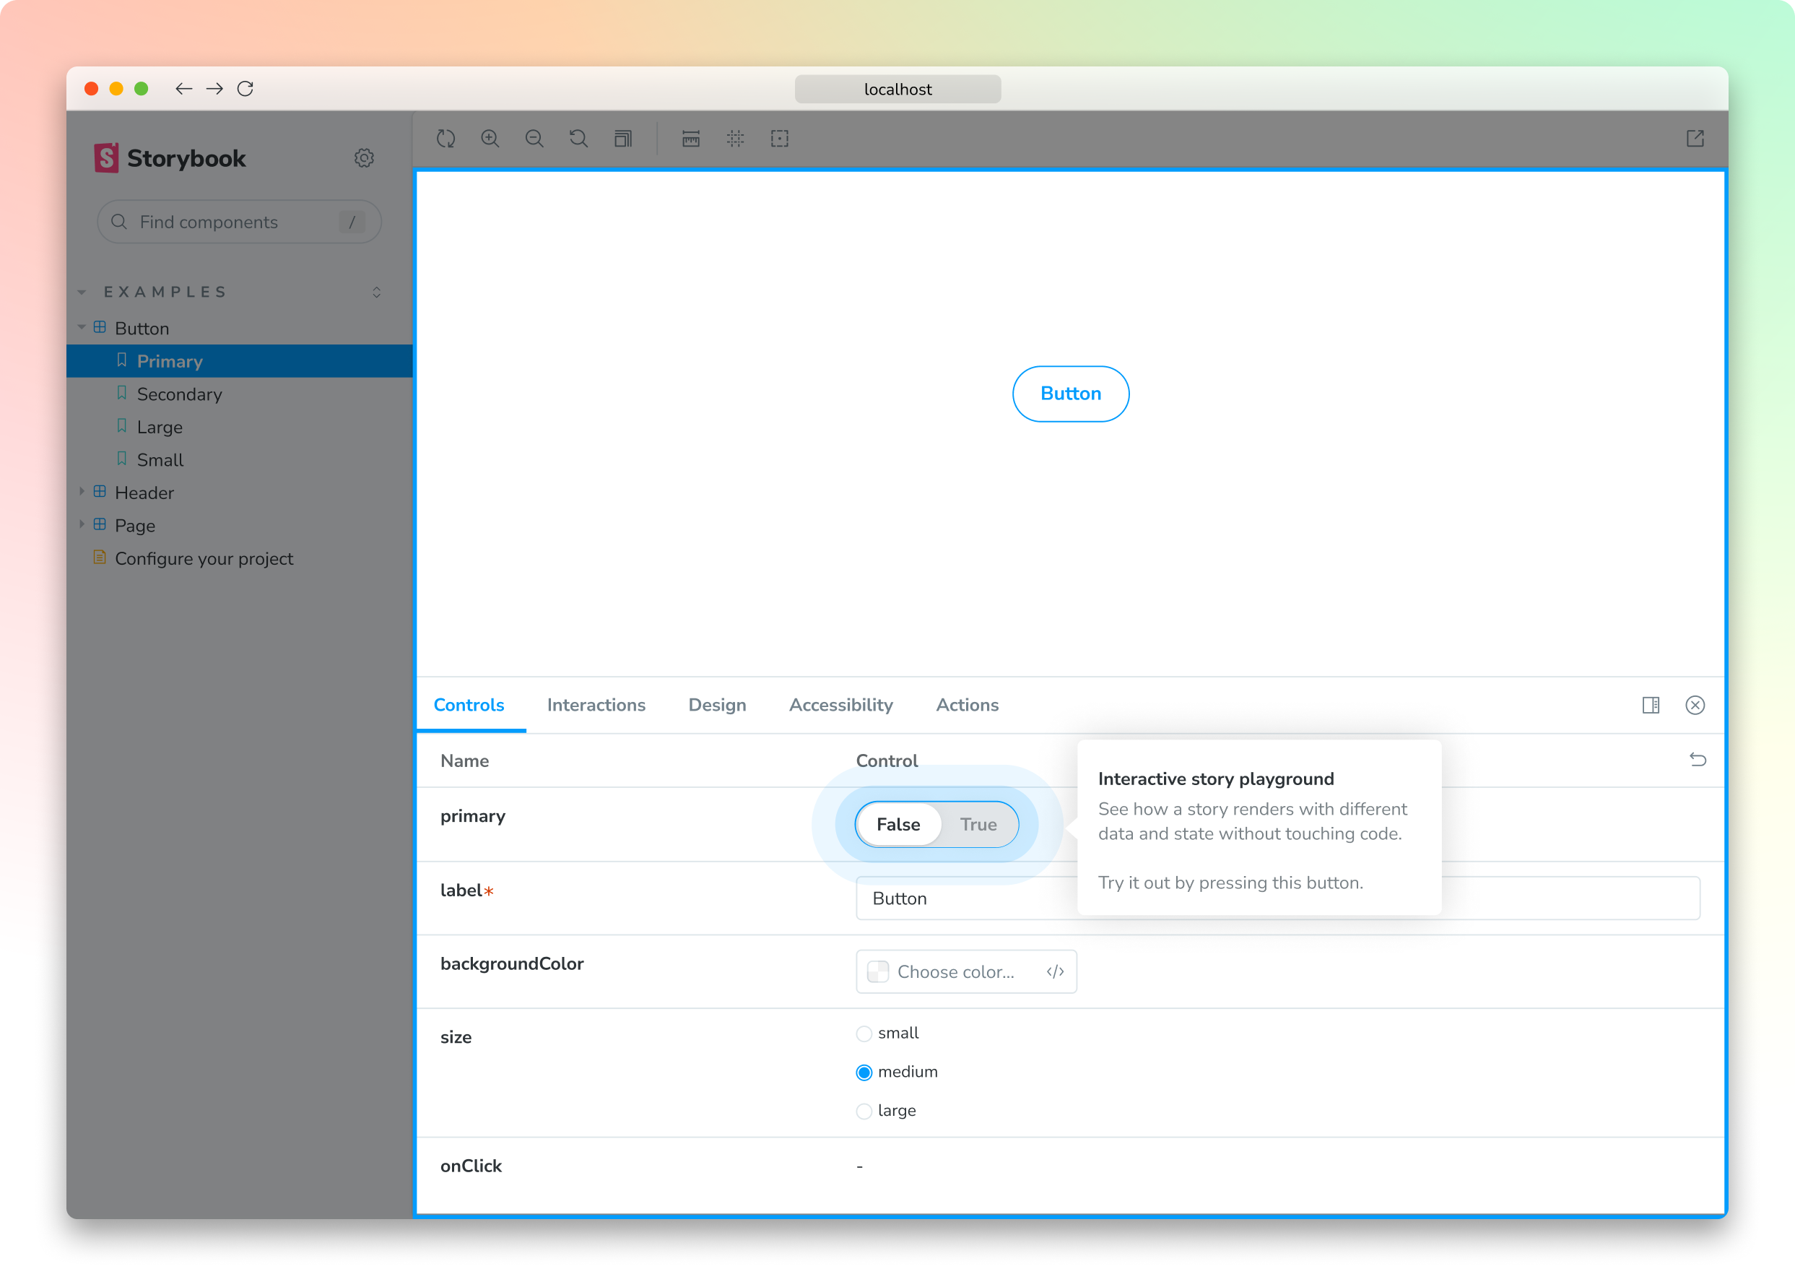
Task: Open Storybook settings via the gear icon
Action: [364, 157]
